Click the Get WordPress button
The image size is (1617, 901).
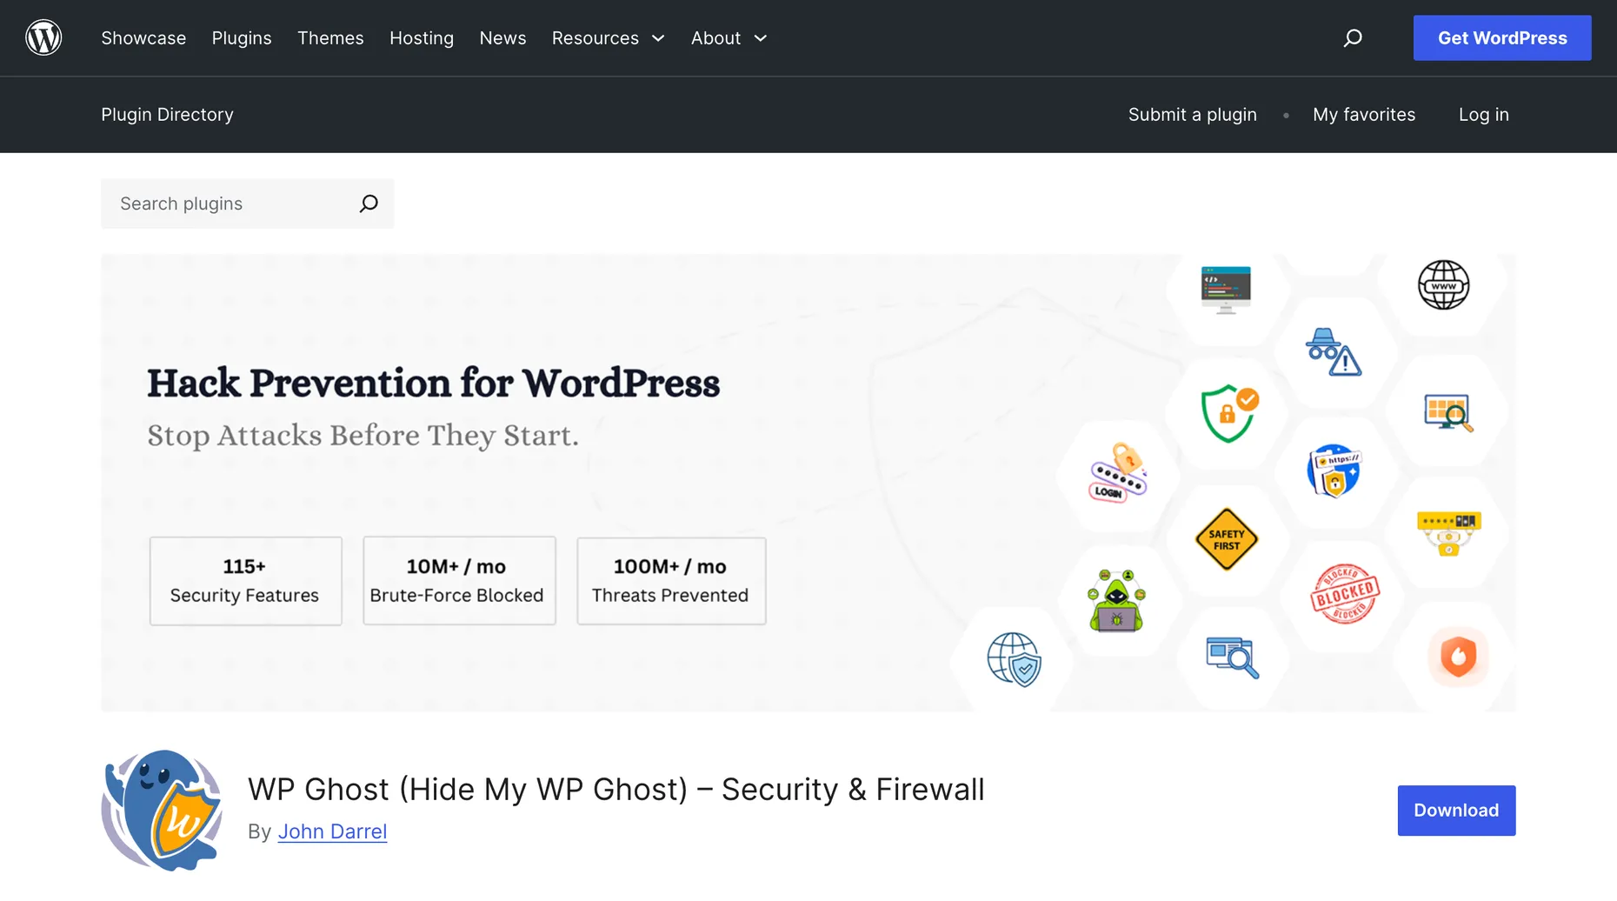1502,37
